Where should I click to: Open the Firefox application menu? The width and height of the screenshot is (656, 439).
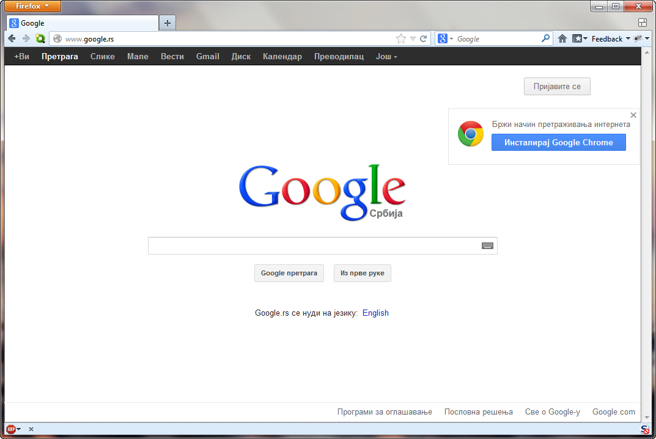coord(32,6)
